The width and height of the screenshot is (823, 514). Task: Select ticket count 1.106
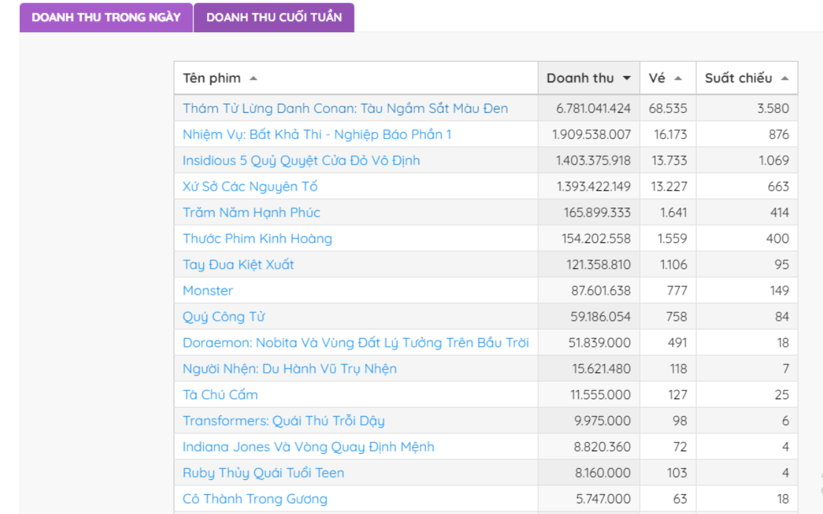pos(673,265)
